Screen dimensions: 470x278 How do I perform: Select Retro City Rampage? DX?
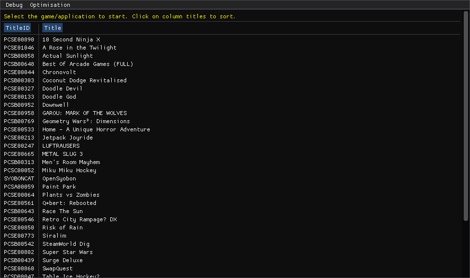(x=80, y=219)
